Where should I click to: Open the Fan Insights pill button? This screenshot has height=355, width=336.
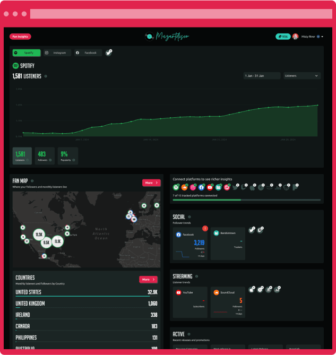pyautogui.click(x=20, y=37)
